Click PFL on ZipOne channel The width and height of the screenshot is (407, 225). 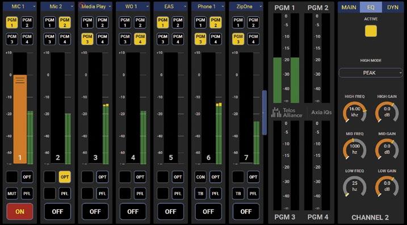(253, 194)
